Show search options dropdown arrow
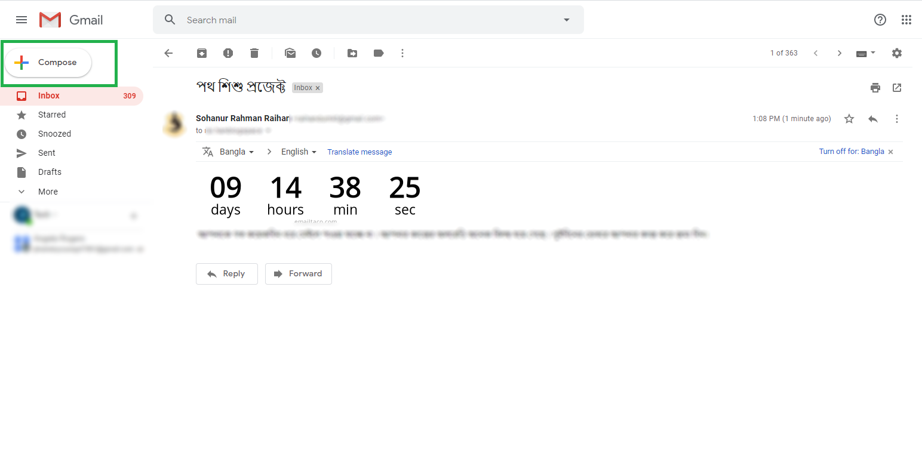The image size is (922, 450). [567, 20]
